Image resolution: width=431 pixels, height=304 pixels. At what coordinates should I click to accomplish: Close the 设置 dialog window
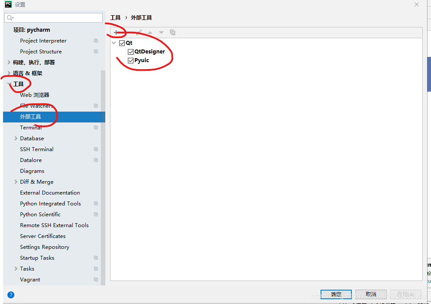pos(417,4)
